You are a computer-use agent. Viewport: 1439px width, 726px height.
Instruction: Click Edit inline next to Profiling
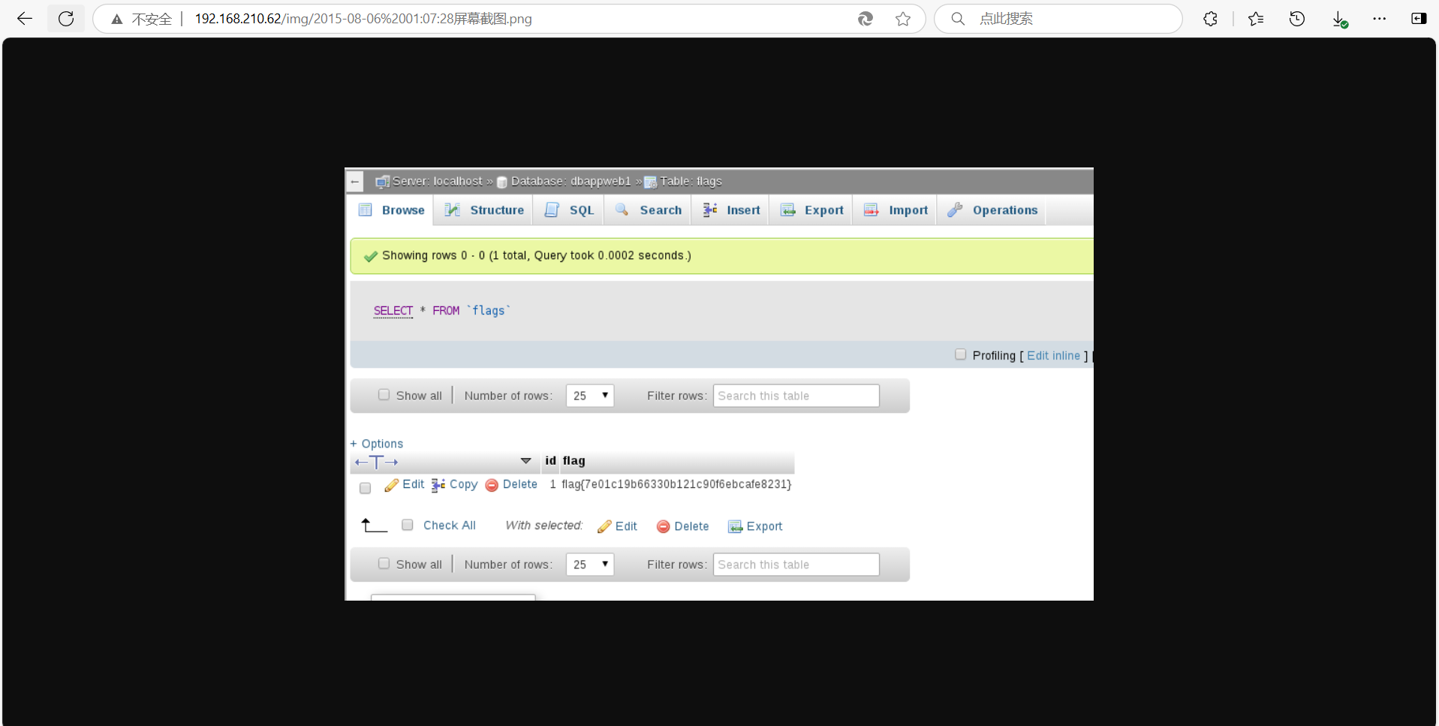tap(1053, 355)
